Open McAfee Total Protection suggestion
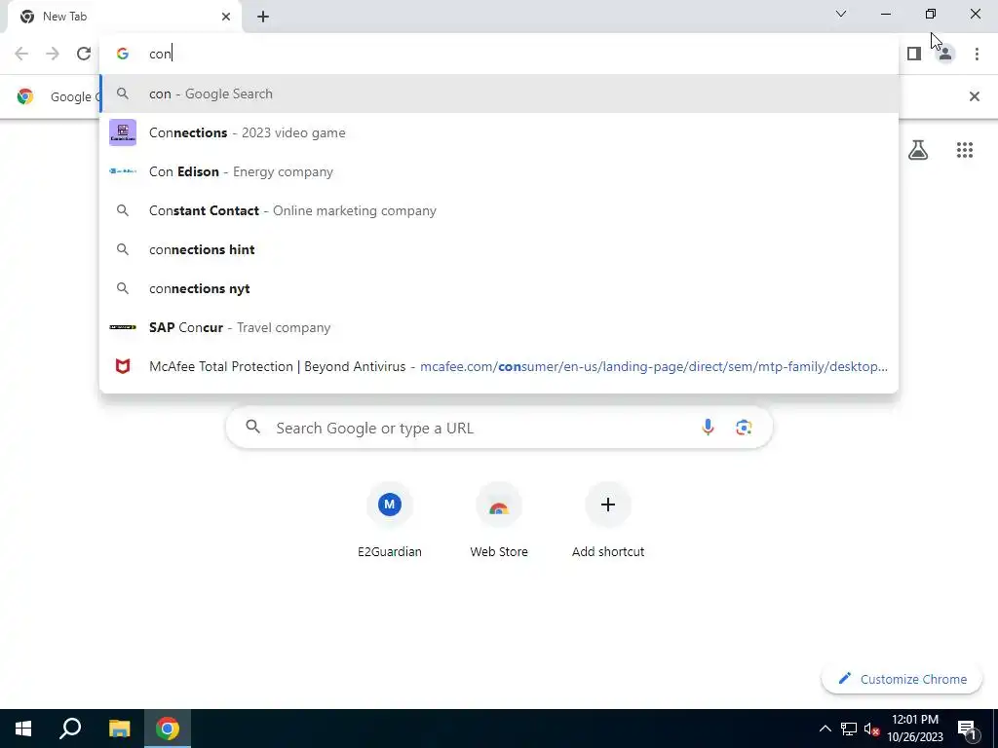This screenshot has width=998, height=748. (499, 366)
